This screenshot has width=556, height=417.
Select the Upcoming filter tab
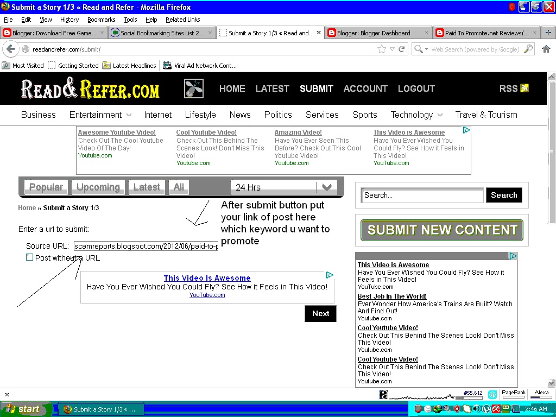pos(98,187)
